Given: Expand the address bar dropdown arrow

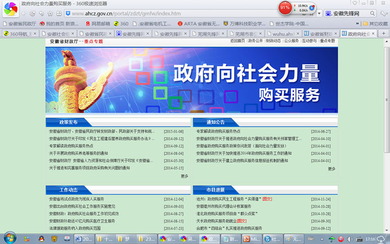Looking at the screenshot, I should coord(319,13).
